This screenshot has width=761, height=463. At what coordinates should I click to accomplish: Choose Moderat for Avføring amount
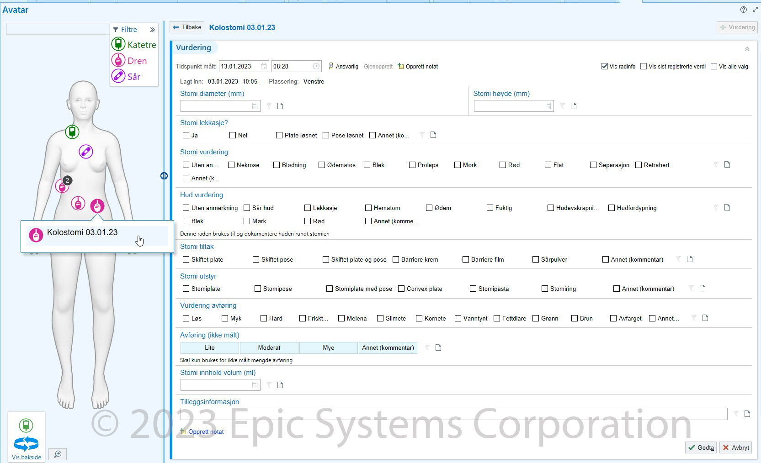coord(269,348)
